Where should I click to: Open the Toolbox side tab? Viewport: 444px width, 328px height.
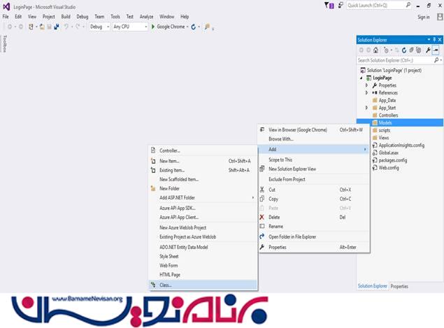[4, 43]
